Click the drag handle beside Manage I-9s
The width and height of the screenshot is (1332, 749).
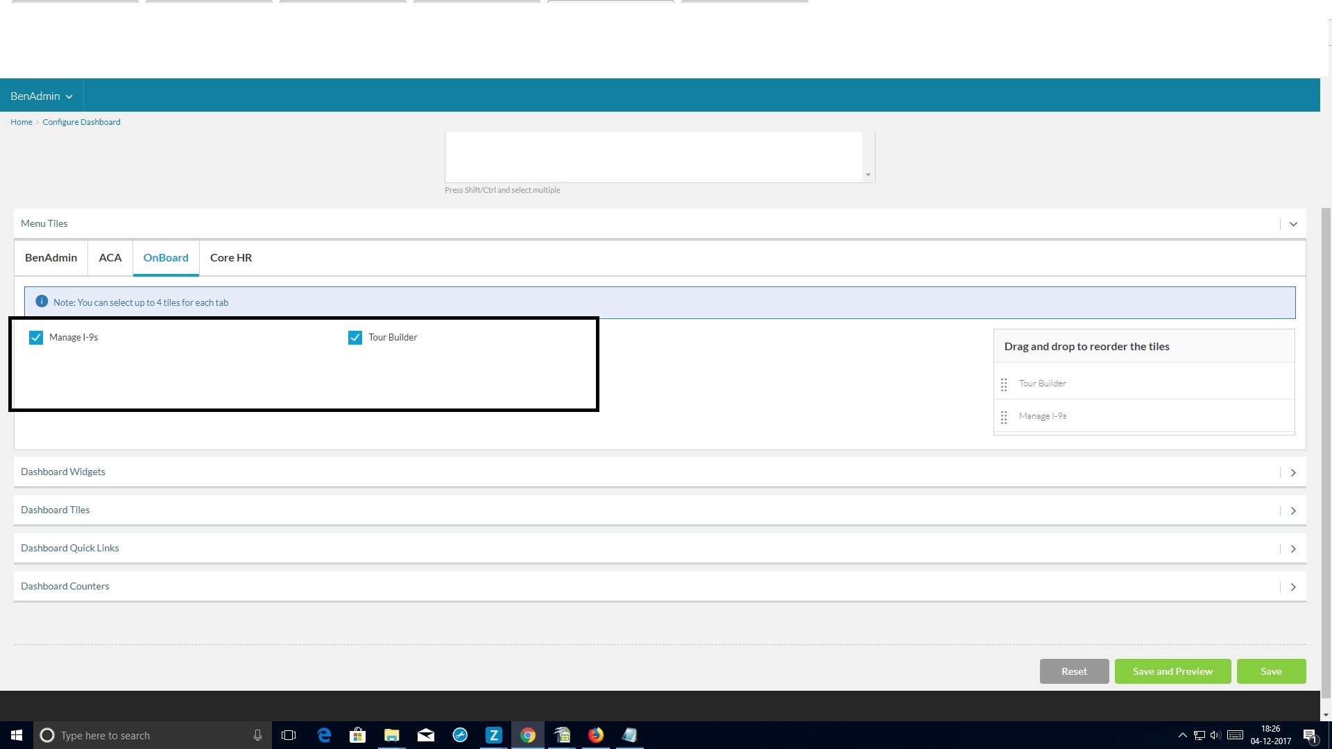(1003, 417)
